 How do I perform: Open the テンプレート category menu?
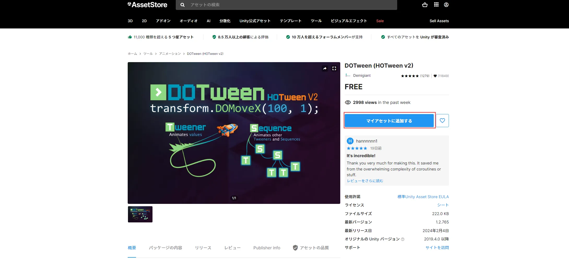coord(290,21)
